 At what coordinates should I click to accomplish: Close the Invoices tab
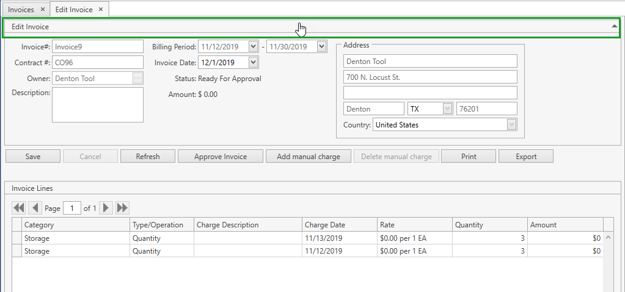(x=42, y=9)
